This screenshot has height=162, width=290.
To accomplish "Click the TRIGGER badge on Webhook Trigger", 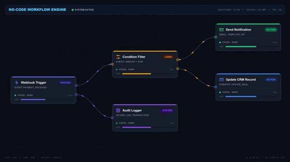I will [x=65, y=82].
